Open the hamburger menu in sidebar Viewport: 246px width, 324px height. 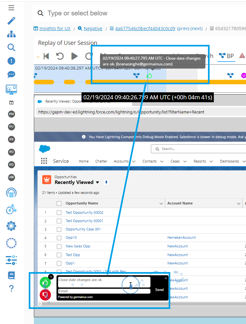pyautogui.click(x=11, y=8)
